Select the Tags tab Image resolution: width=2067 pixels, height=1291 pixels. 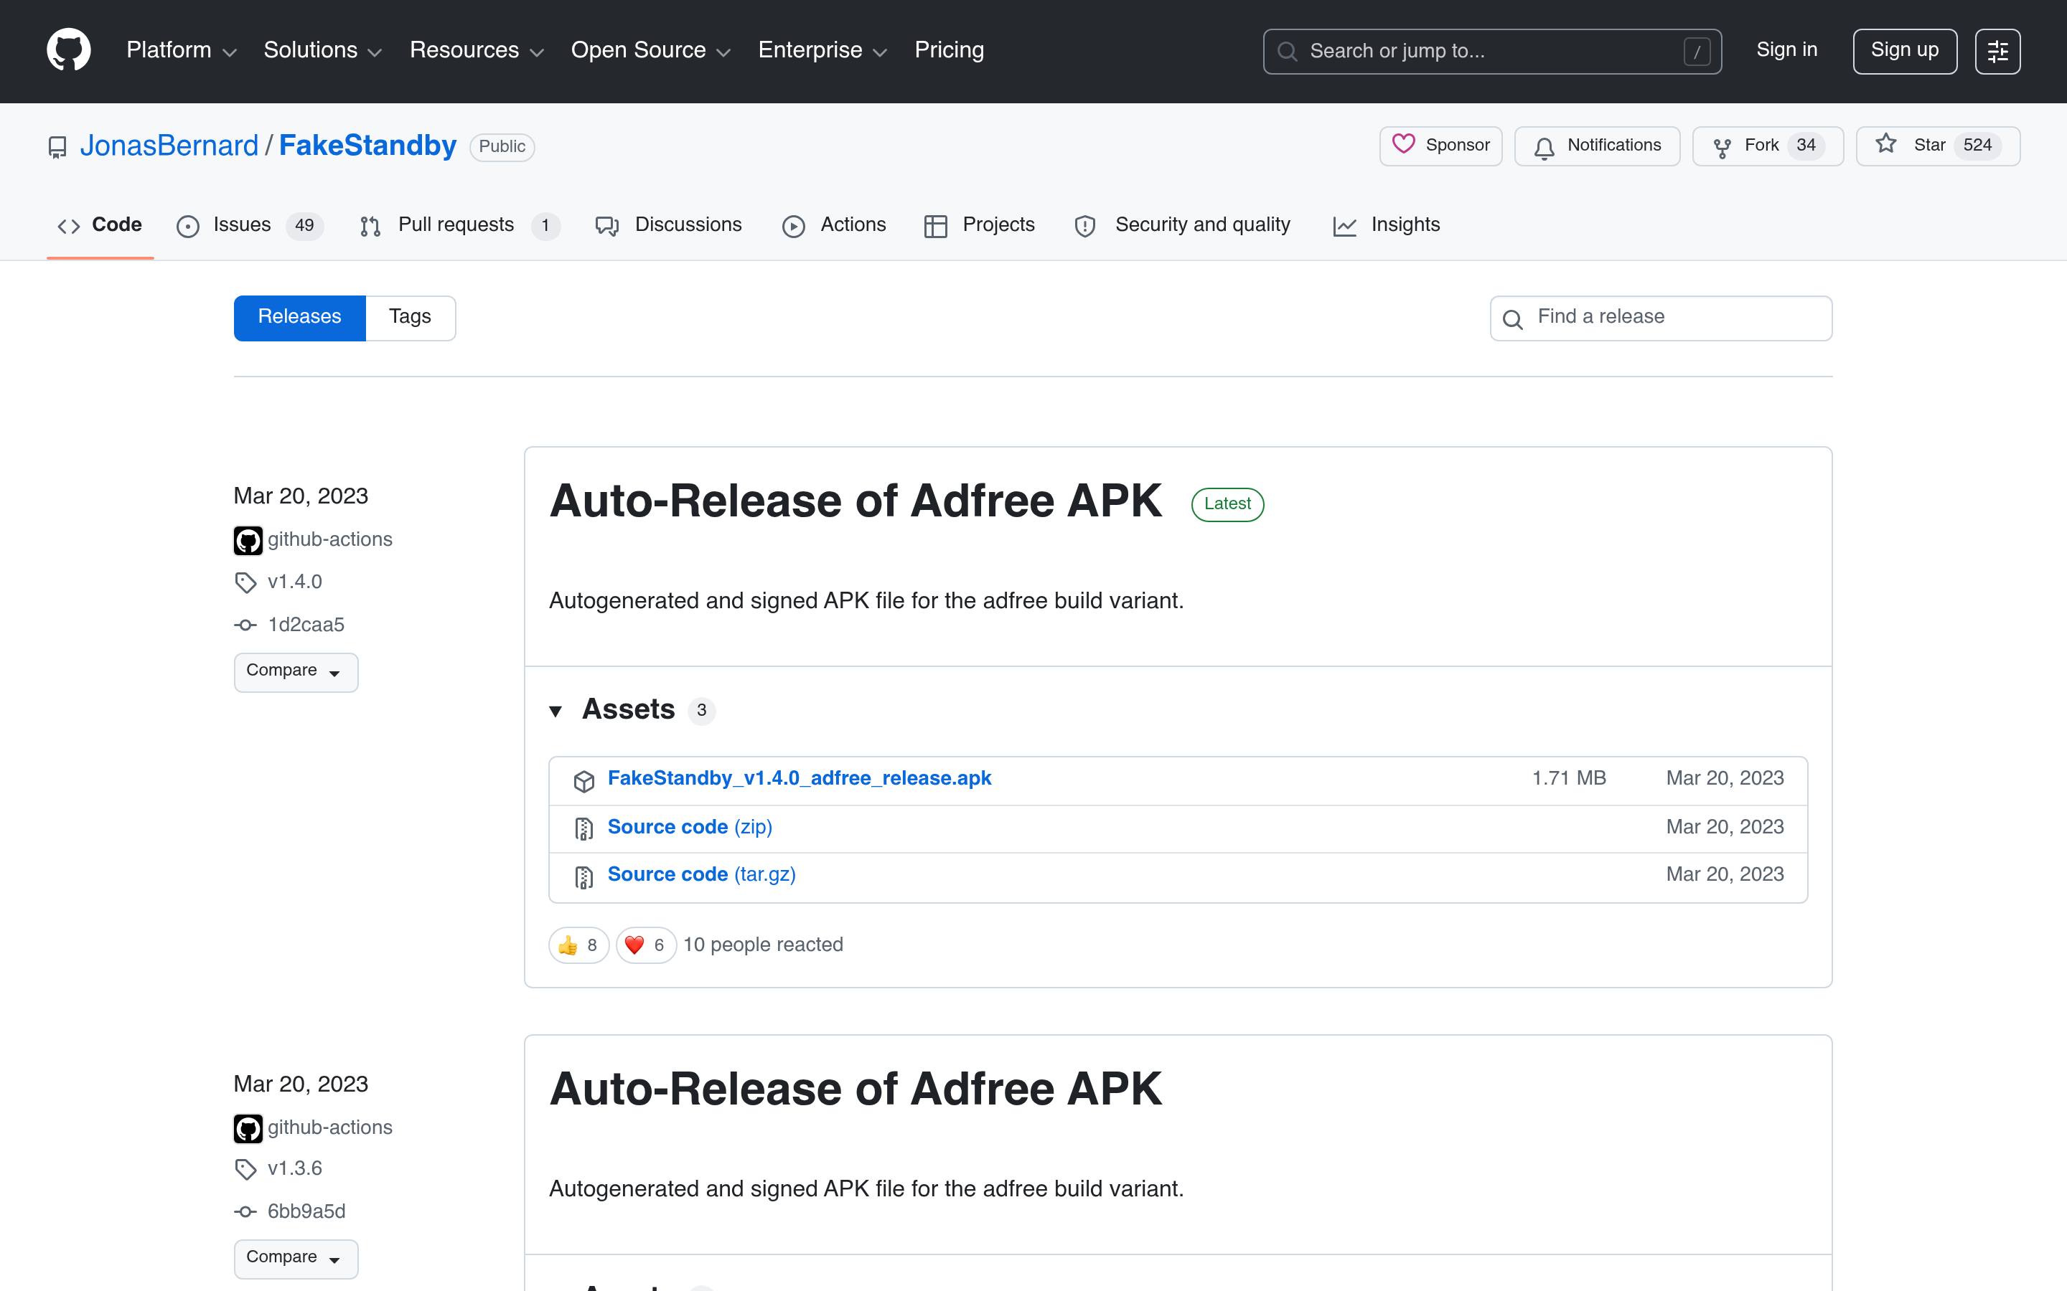(410, 318)
